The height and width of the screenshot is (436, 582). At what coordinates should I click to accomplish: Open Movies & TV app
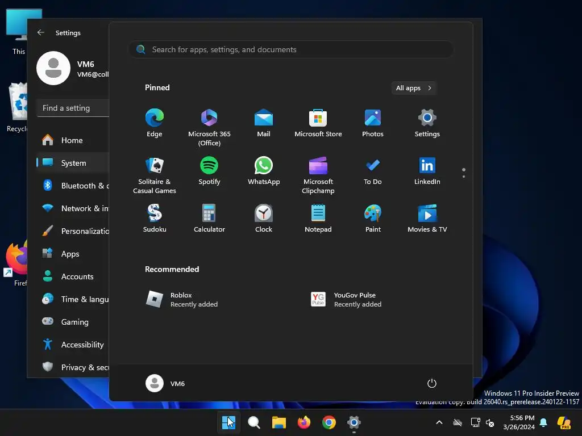427,219
